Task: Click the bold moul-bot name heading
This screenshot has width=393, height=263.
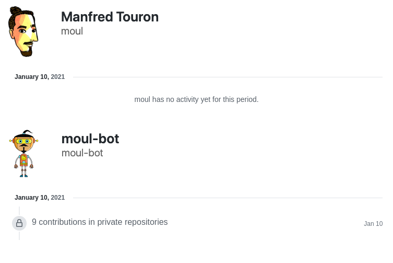Action: pyautogui.click(x=90, y=139)
